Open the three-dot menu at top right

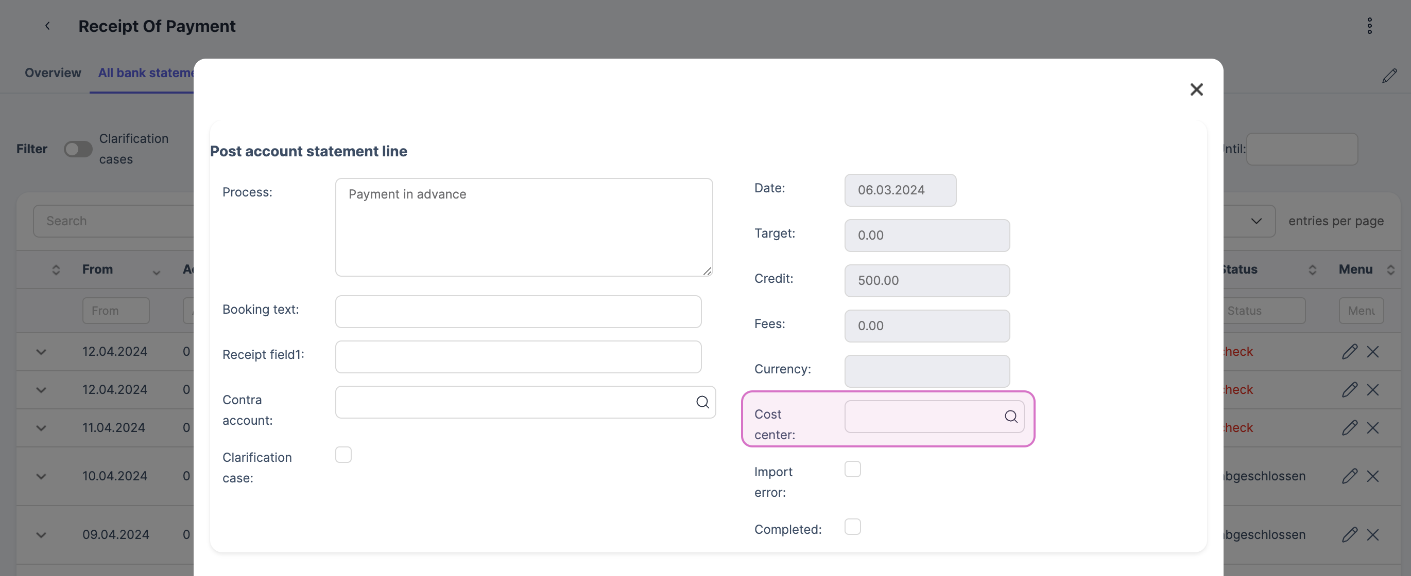coord(1369,25)
